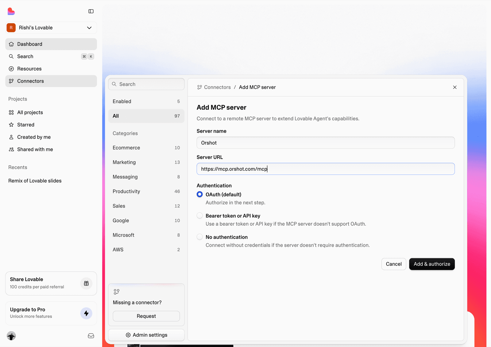The image size is (491, 347).
Task: Click the lightning Upgrade to Pro icon
Action: 86,313
